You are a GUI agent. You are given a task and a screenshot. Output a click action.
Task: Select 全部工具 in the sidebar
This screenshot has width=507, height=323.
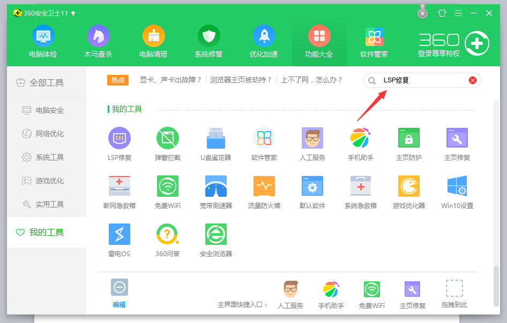47,83
